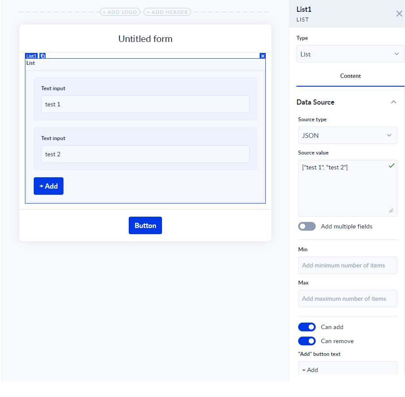The height and width of the screenshot is (397, 405).
Task: Open the Source type JSON dropdown
Action: tap(347, 136)
